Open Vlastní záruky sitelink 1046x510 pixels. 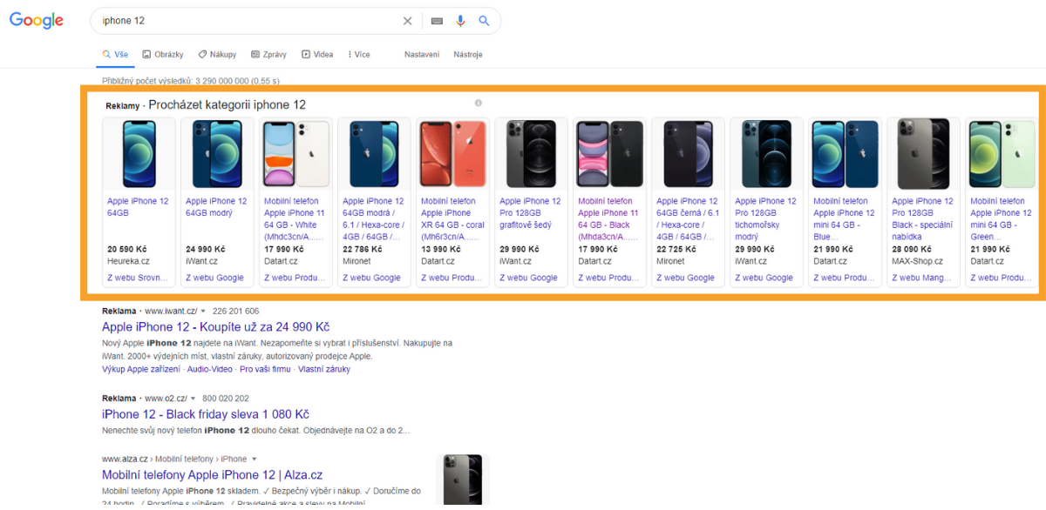pyautogui.click(x=324, y=369)
